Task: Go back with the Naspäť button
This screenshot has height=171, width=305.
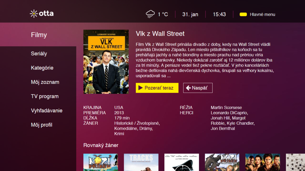Action: coord(198,88)
